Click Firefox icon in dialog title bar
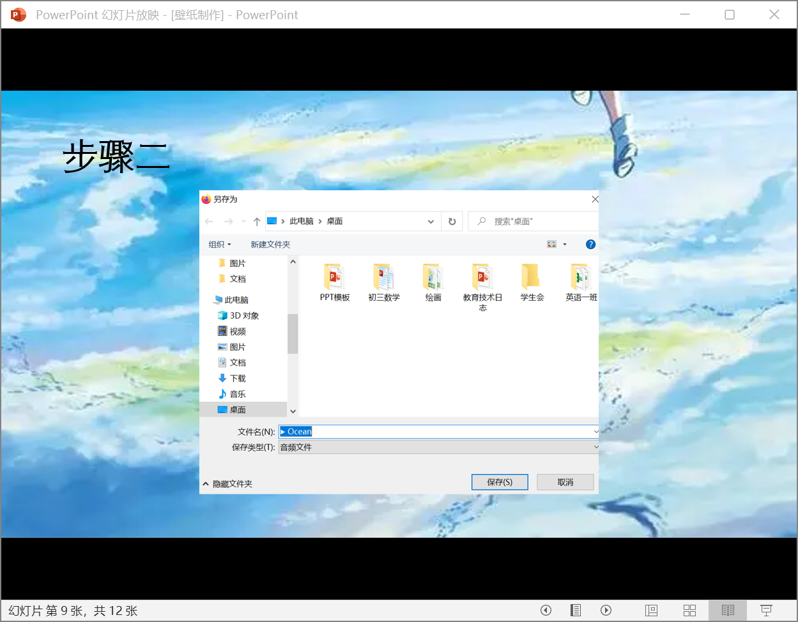798x622 pixels. 206,199
